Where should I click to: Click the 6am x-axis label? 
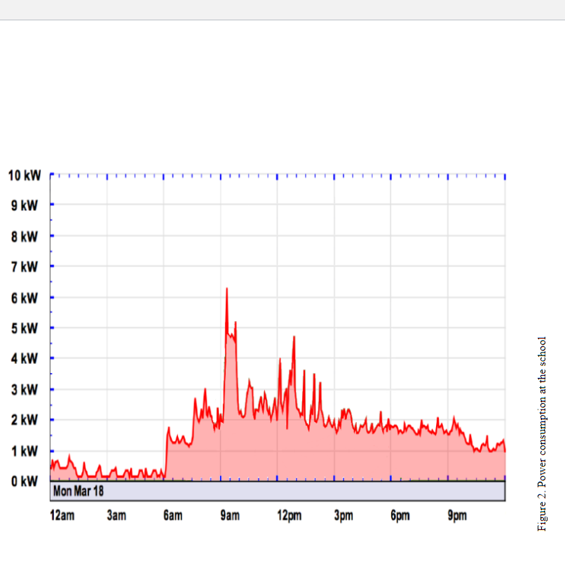click(172, 515)
